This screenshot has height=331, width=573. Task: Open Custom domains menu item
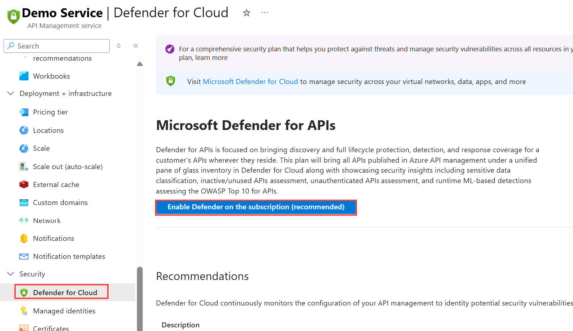[x=60, y=202]
